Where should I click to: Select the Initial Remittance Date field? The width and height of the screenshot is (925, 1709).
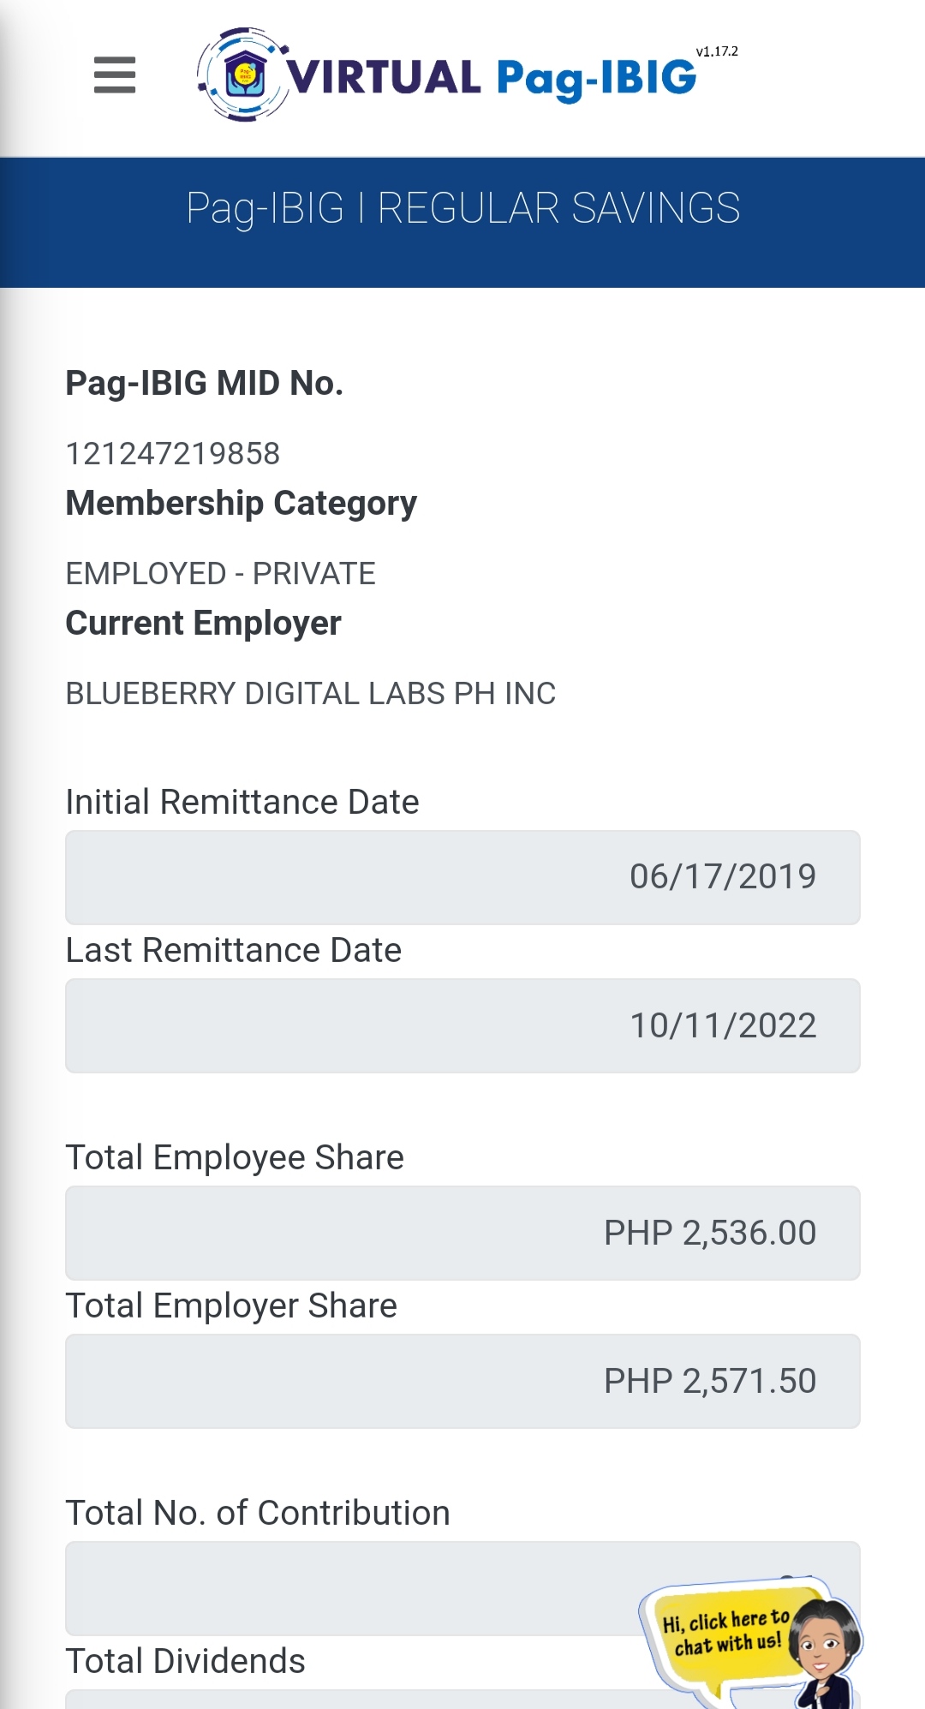(x=462, y=877)
